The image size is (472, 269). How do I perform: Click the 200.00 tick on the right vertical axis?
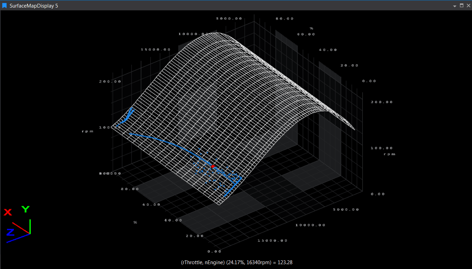pos(382,102)
